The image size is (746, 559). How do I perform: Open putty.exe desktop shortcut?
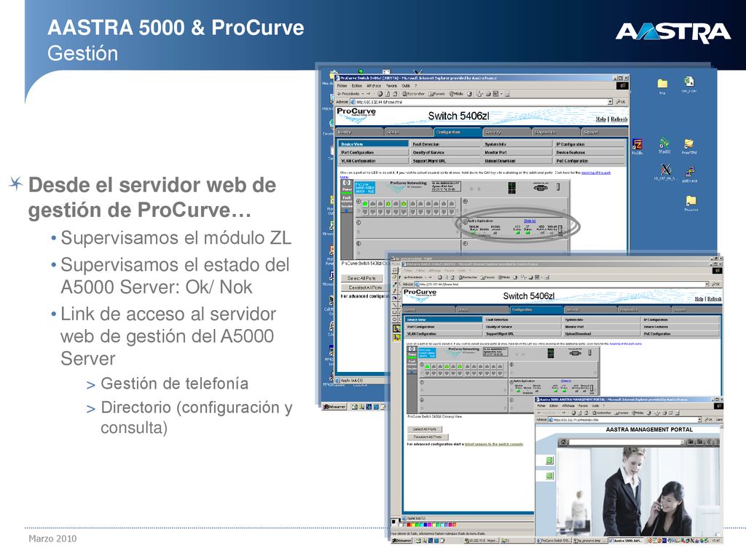[x=689, y=173]
